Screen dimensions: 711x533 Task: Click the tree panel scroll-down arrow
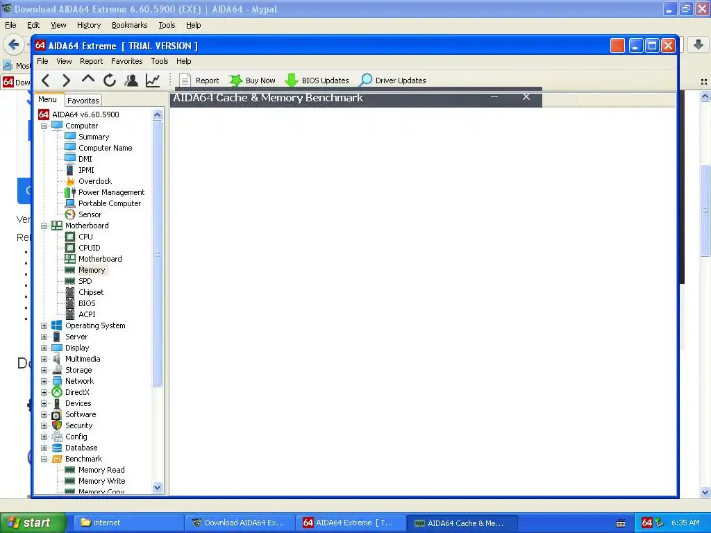(158, 488)
